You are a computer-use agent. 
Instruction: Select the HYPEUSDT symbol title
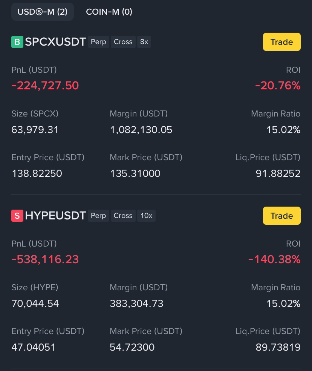55,216
